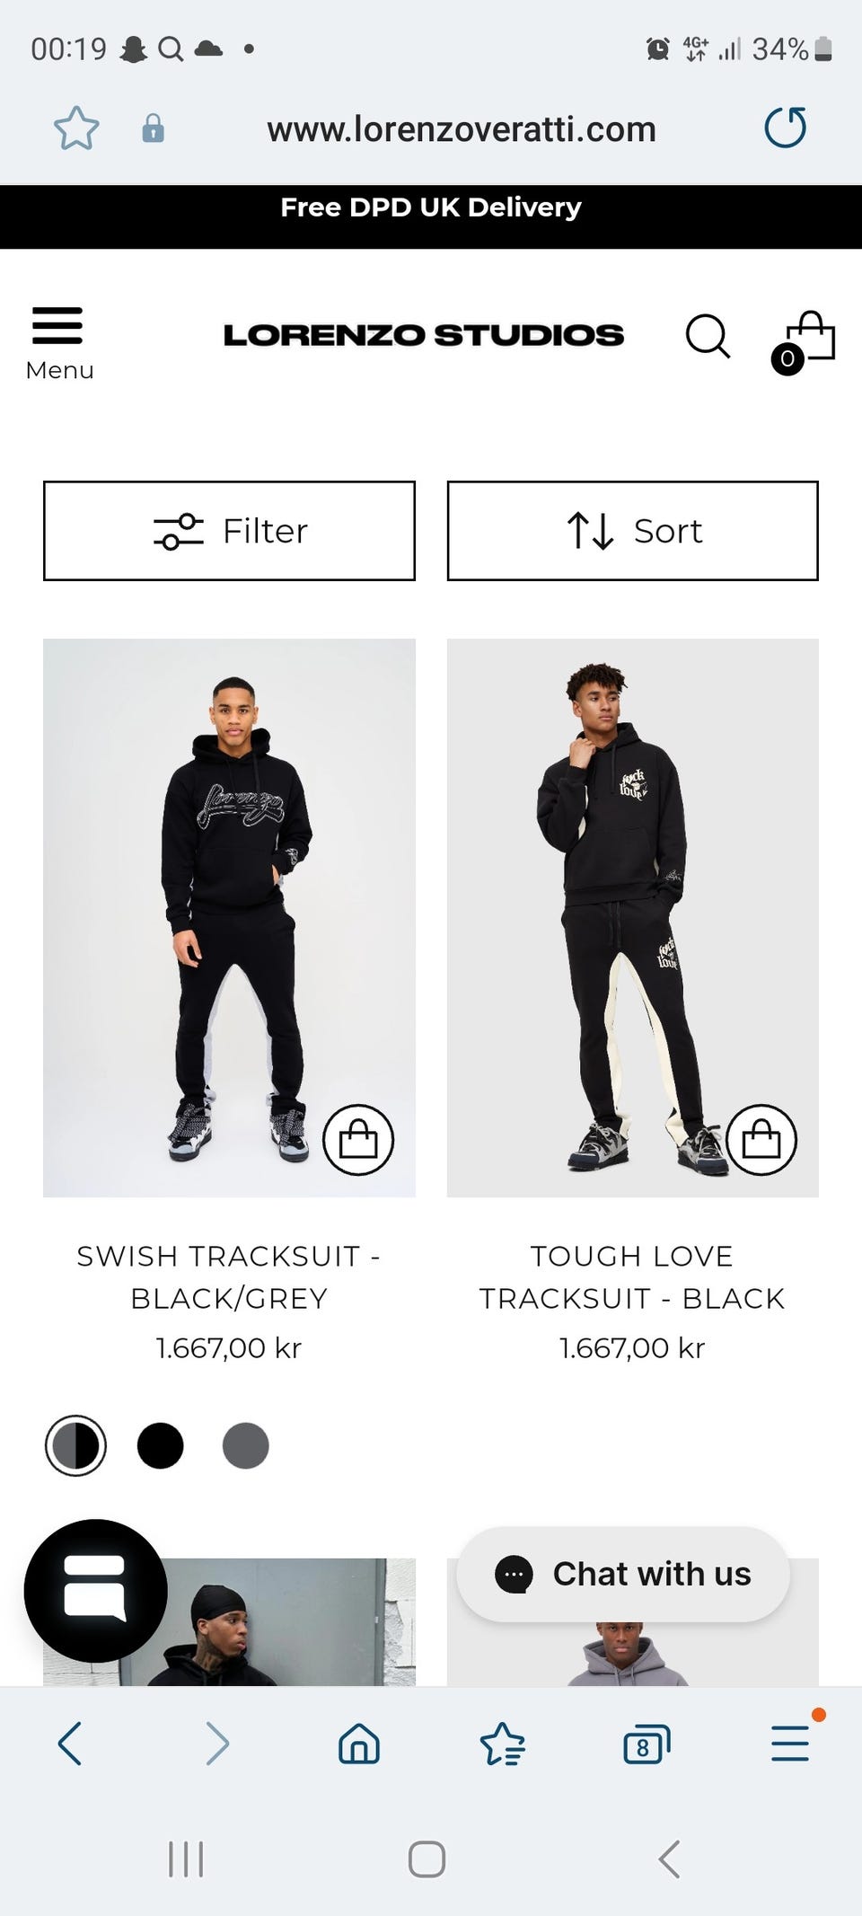This screenshot has height=1916, width=862.
Task: Click the Chat with us button
Action: click(x=623, y=1574)
